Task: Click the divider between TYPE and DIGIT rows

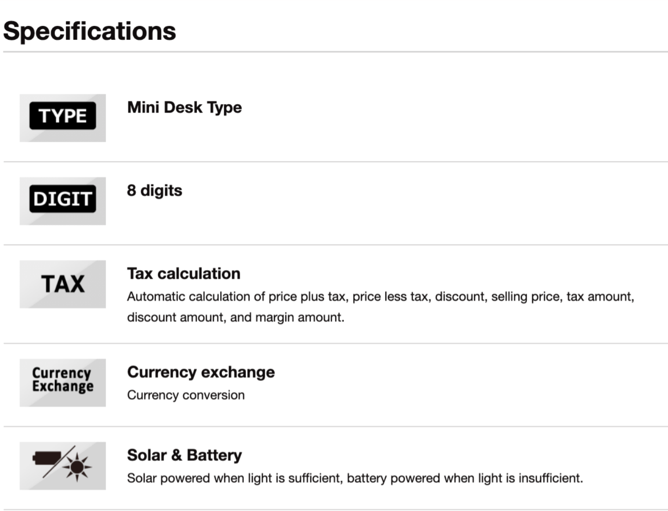Action: point(335,162)
